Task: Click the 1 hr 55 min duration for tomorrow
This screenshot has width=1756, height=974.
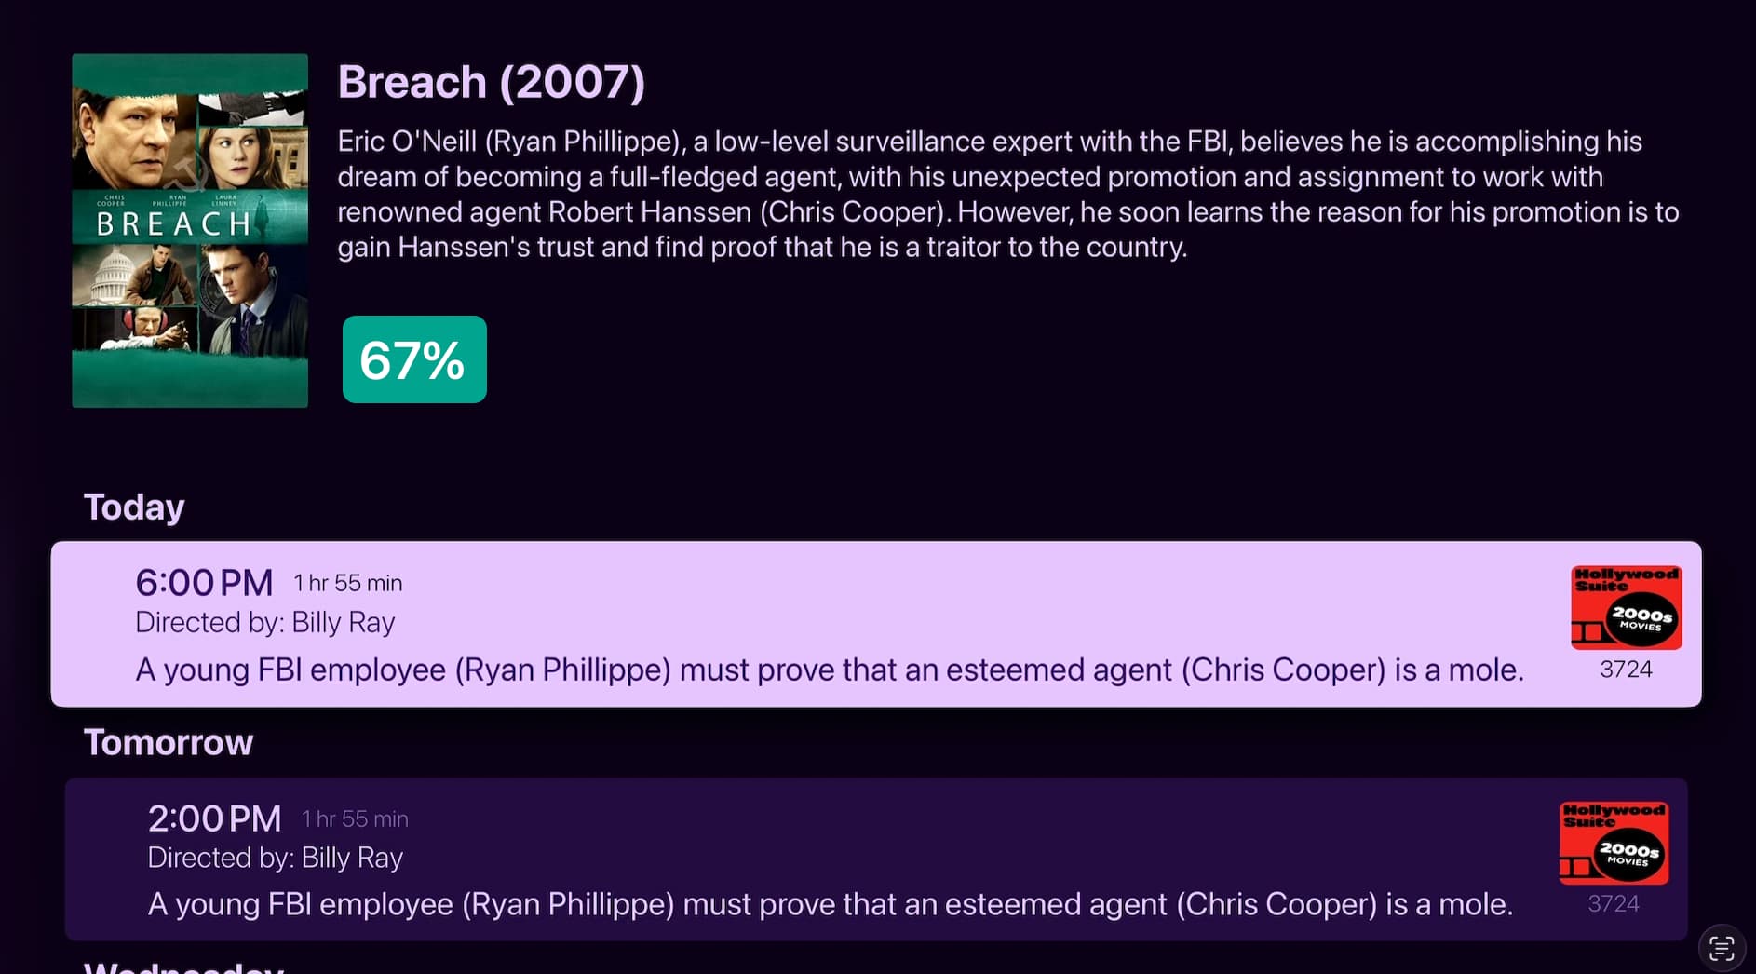Action: tap(355, 819)
